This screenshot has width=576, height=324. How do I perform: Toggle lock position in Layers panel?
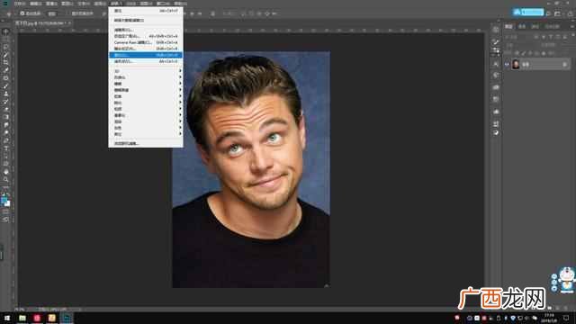point(530,53)
